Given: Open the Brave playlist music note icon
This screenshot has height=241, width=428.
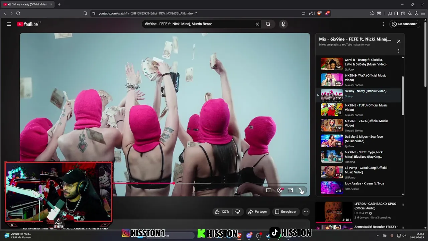Looking at the screenshot, I should click(390, 13).
